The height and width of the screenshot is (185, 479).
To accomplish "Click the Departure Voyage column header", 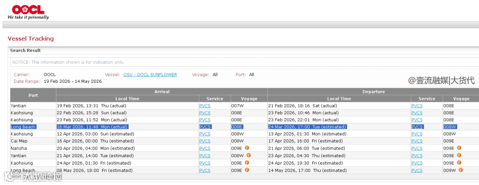I will (x=461, y=98).
